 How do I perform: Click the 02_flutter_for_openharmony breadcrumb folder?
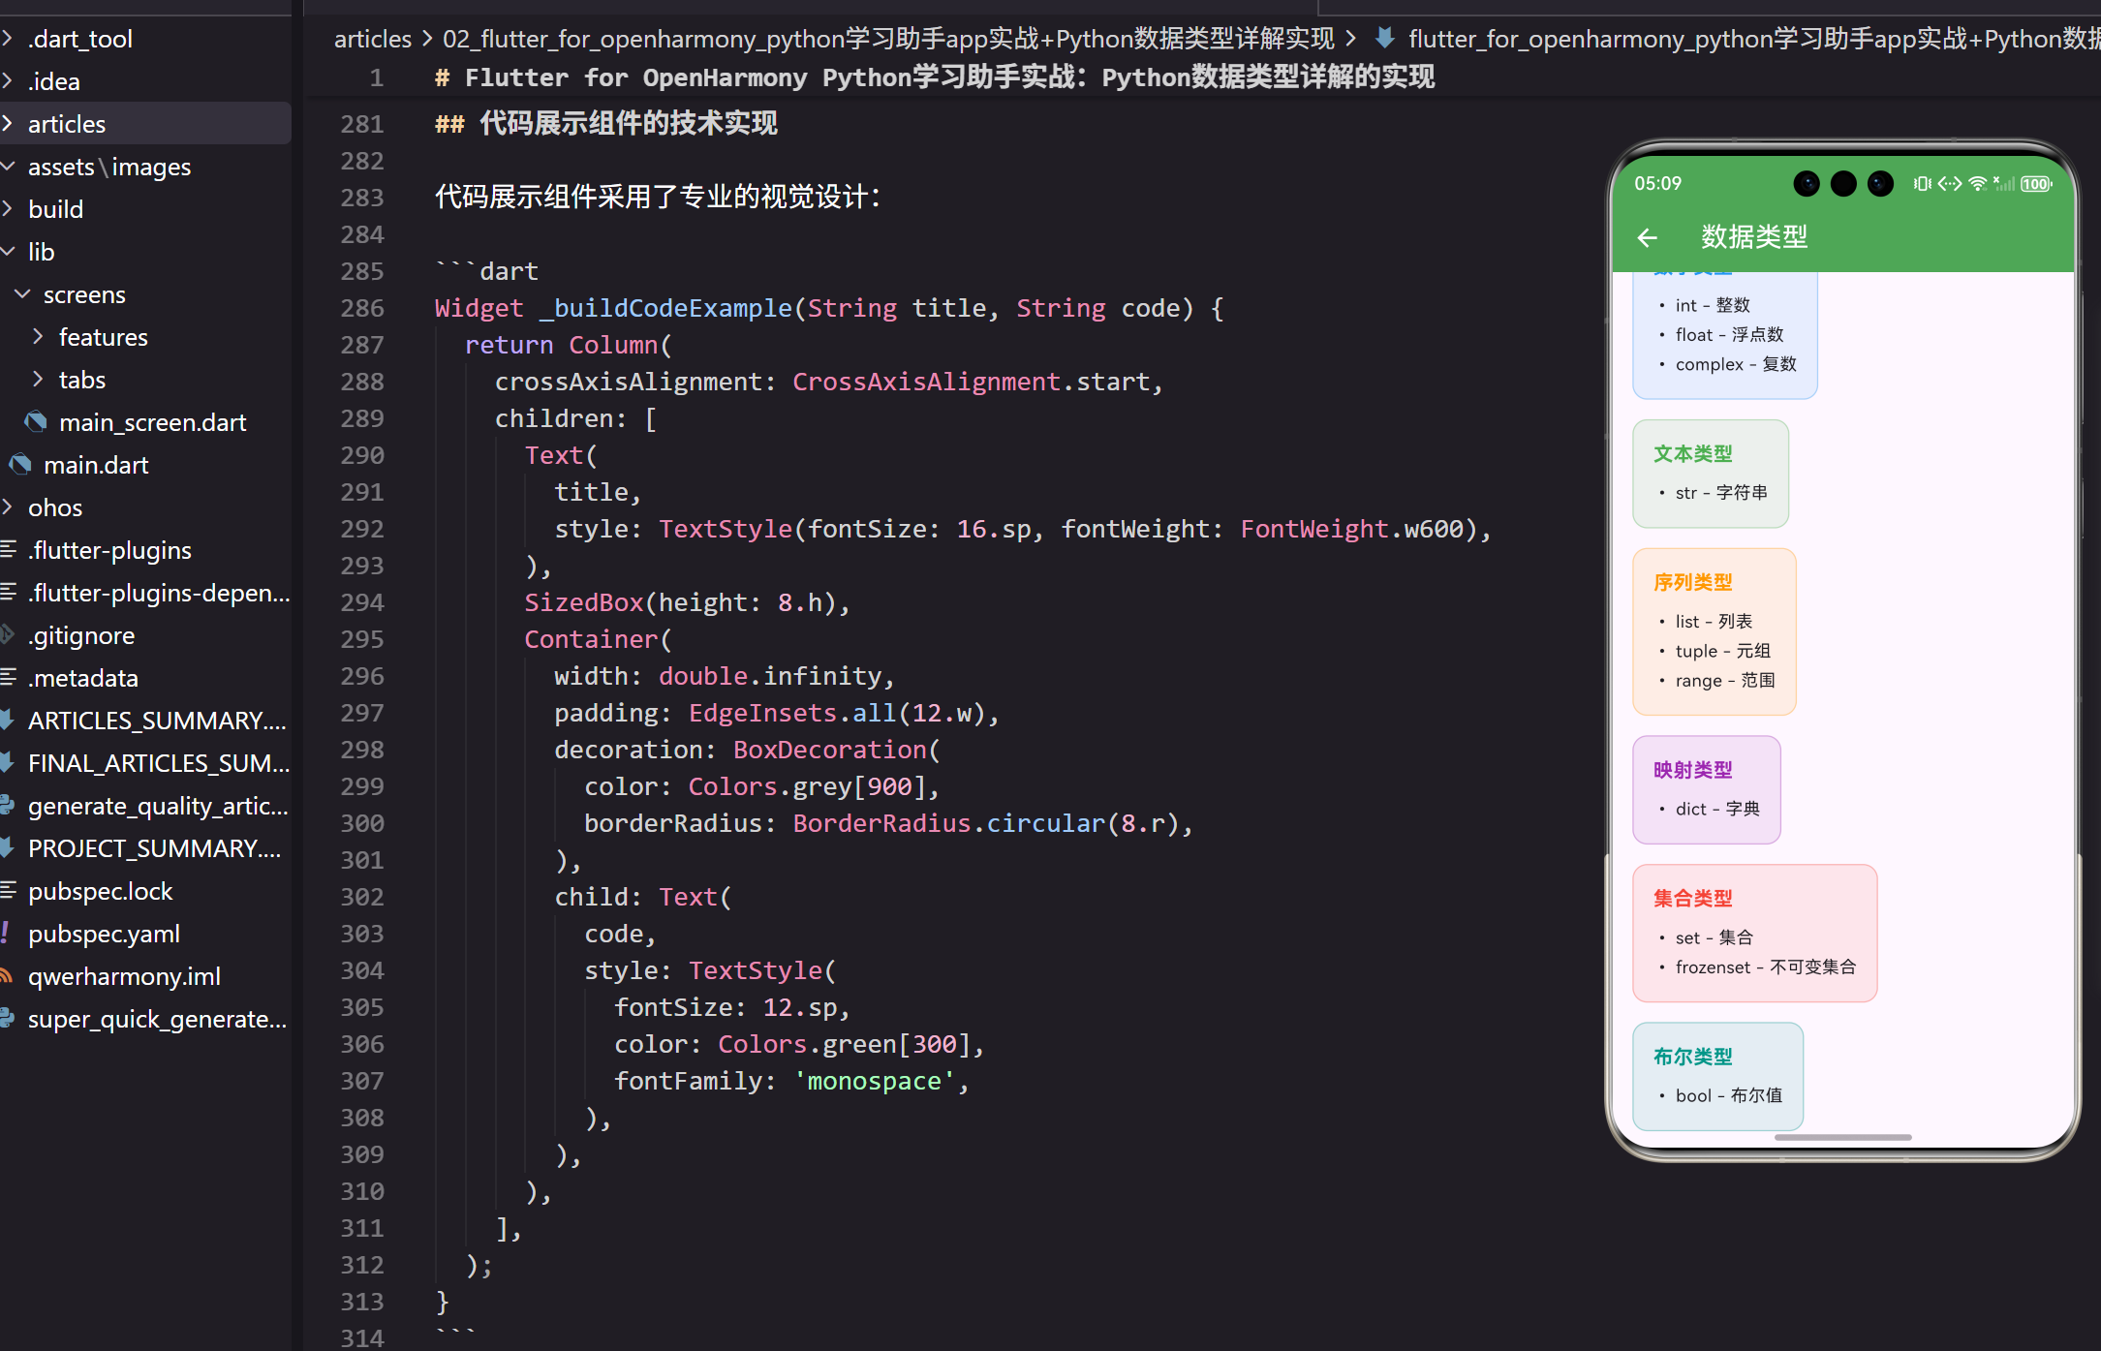[887, 39]
